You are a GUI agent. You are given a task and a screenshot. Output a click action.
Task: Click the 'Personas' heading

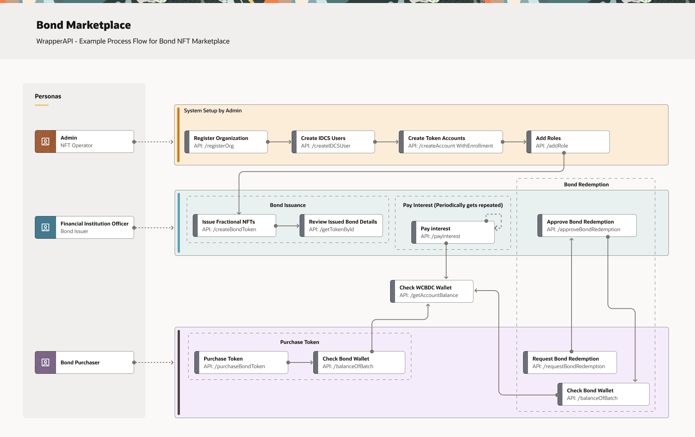[48, 96]
